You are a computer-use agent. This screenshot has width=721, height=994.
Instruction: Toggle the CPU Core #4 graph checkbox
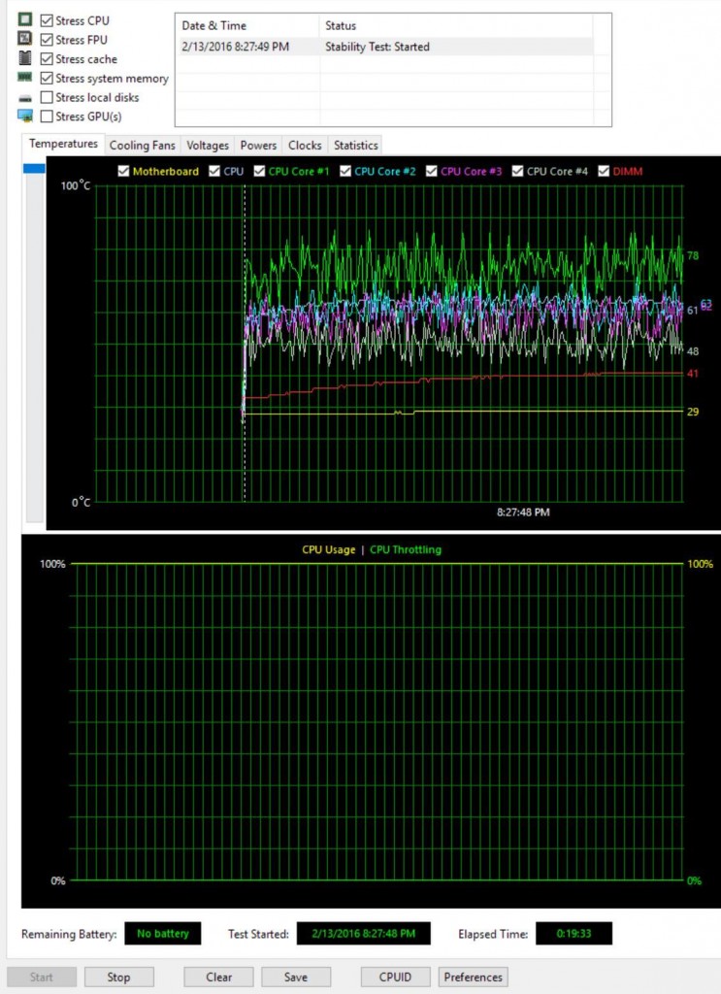[x=517, y=171]
